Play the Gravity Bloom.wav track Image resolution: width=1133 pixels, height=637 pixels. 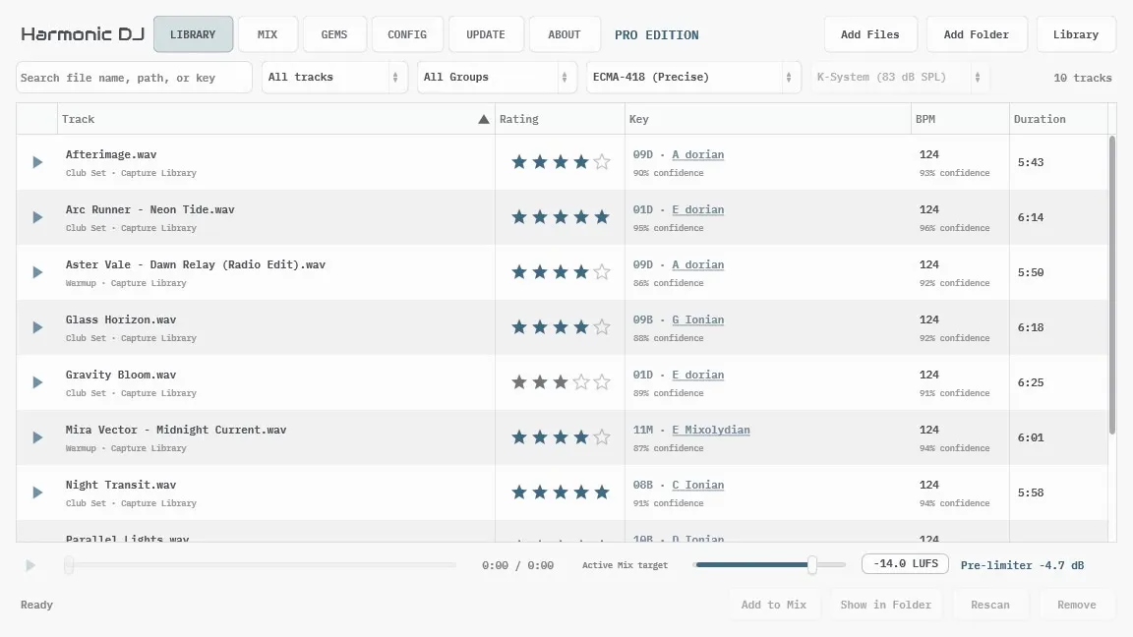(37, 382)
